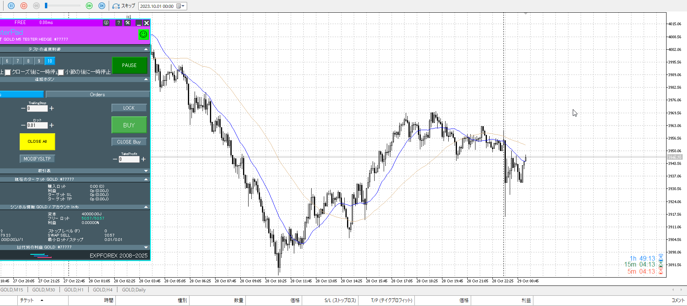Select speed level 10

(x=50, y=61)
